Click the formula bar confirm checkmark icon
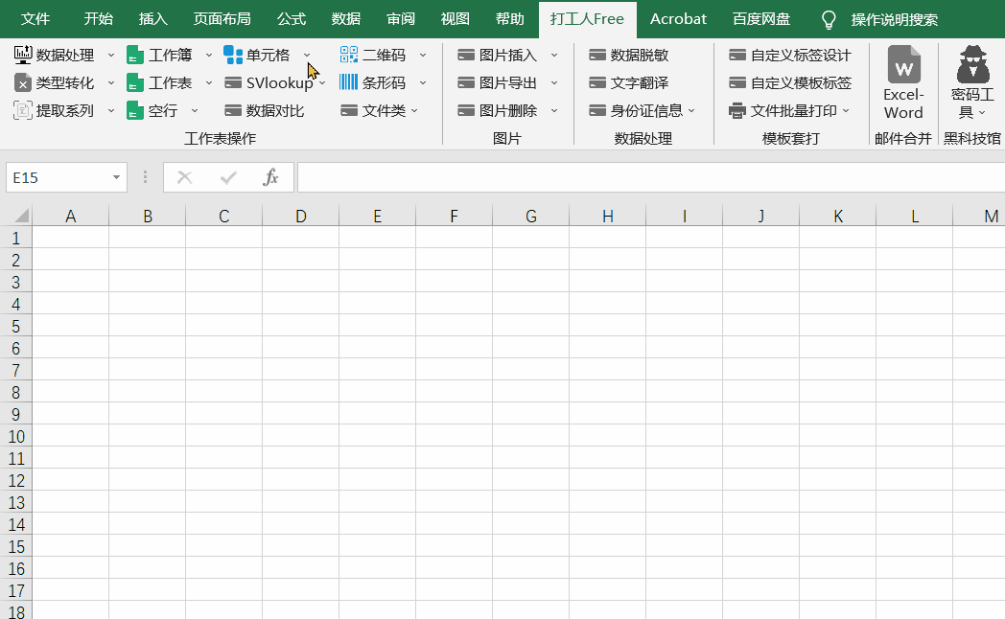This screenshot has height=619, width=1005. point(228,177)
